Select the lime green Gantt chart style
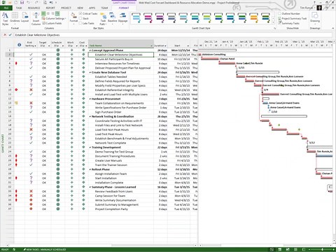Screen dimensions: 336x252 point(206,18)
